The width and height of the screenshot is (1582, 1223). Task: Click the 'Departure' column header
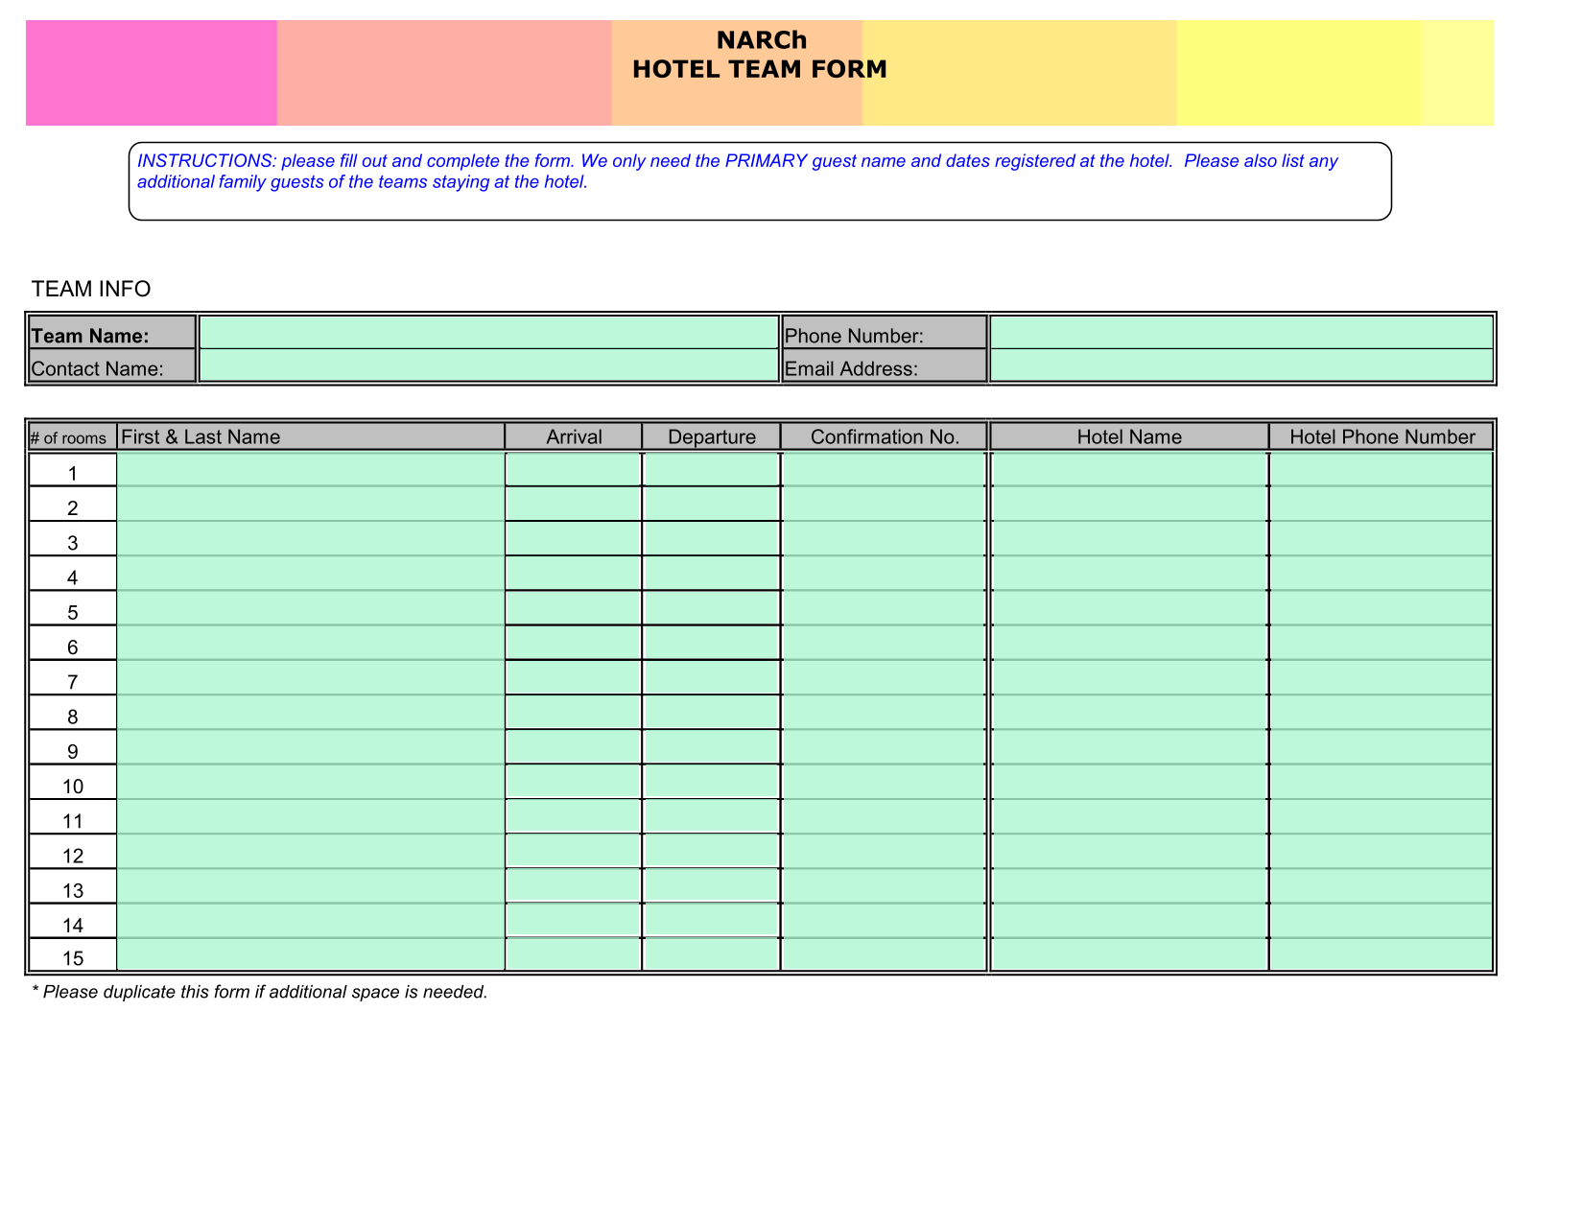pos(711,436)
